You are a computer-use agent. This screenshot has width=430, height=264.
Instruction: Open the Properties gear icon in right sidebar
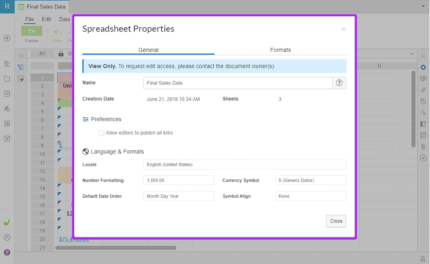423,67
